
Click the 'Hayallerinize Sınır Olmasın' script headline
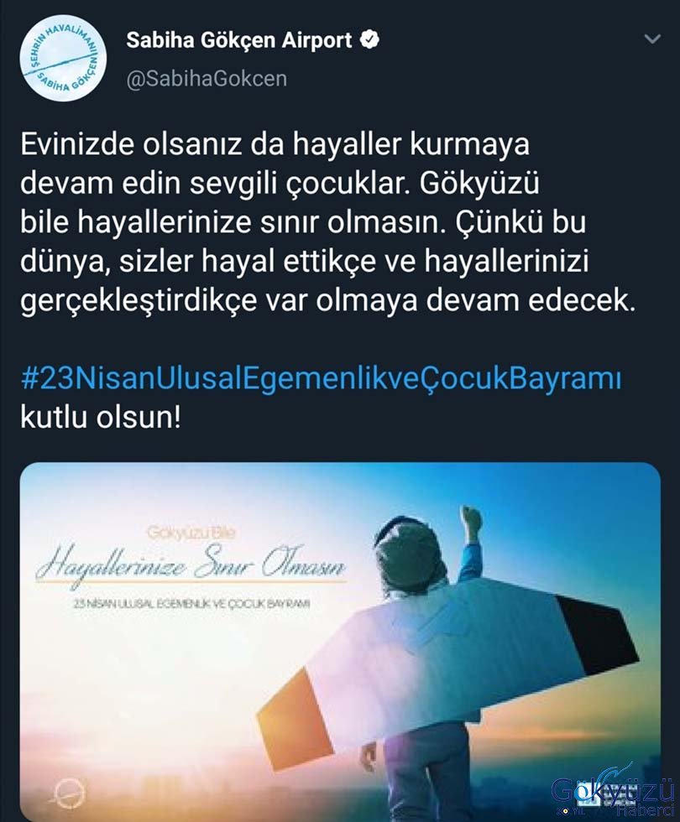(x=191, y=565)
